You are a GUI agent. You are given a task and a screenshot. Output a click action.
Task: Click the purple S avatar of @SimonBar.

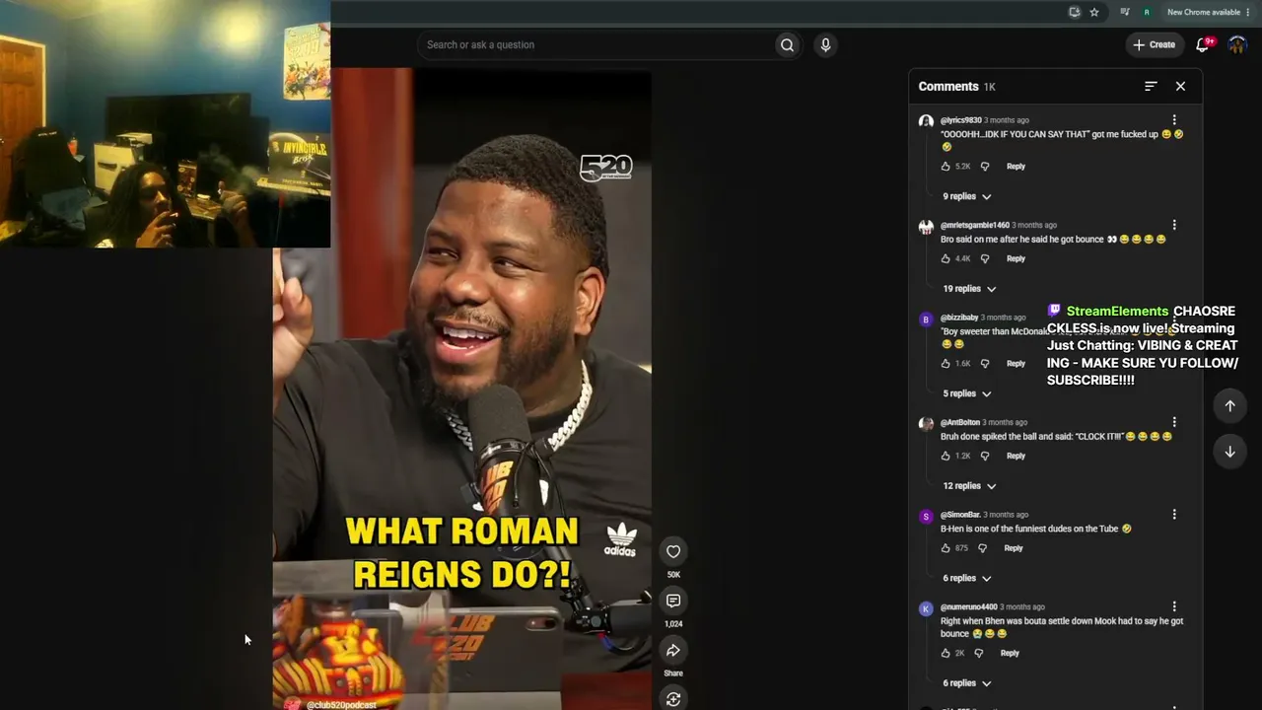click(926, 517)
